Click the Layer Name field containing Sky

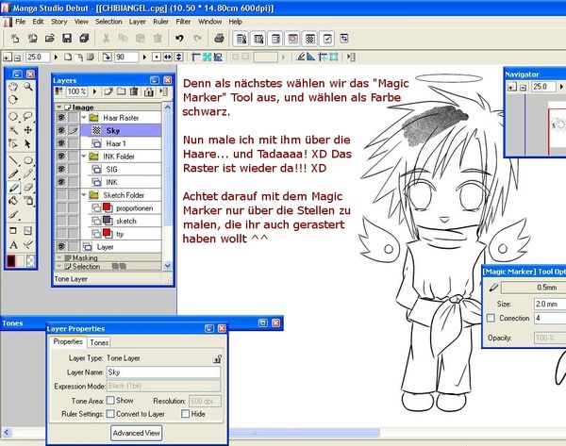click(x=163, y=372)
